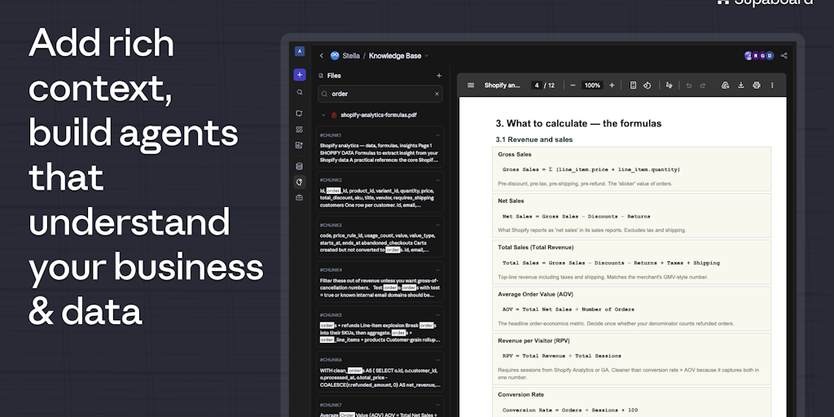Screen dimensions: 834x417
Task: Click the order search field
Action: pos(380,94)
